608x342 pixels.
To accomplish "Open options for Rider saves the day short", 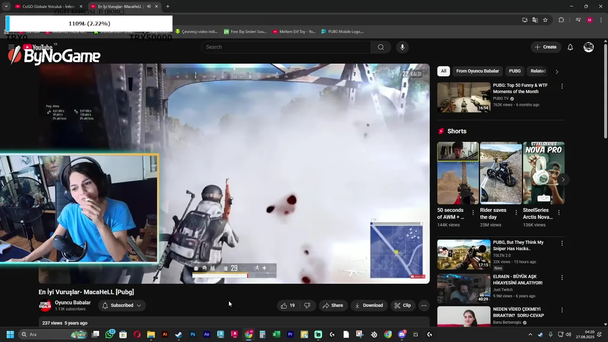I will (516, 213).
